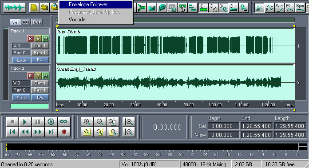Mute Track 1 with M button
The height and width of the screenshot is (168, 309).
[x=46, y=39]
